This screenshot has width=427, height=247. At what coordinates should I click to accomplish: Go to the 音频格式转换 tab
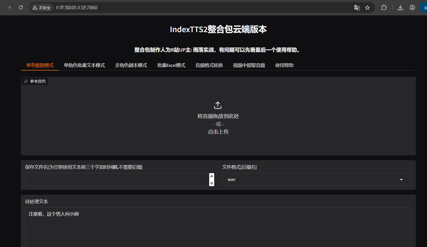tap(209, 65)
